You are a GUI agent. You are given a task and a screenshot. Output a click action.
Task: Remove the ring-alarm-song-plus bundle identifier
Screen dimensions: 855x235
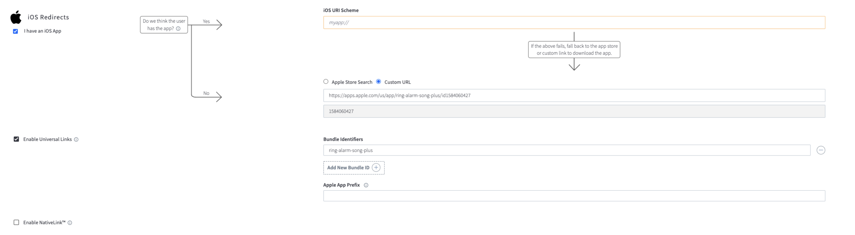[x=820, y=150]
